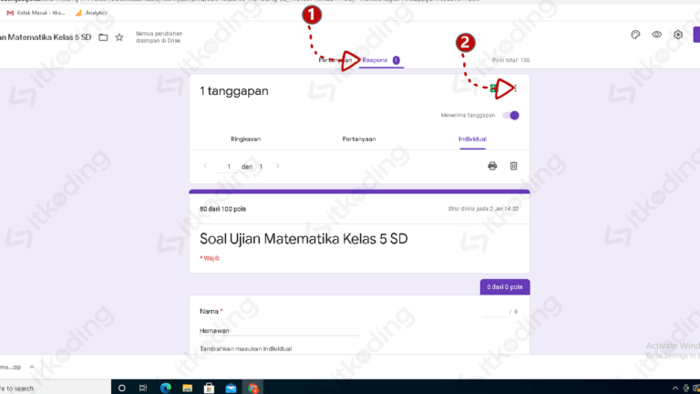The image size is (700, 394).
Task: Click the Windows search box
Action: pyautogui.click(x=54, y=389)
